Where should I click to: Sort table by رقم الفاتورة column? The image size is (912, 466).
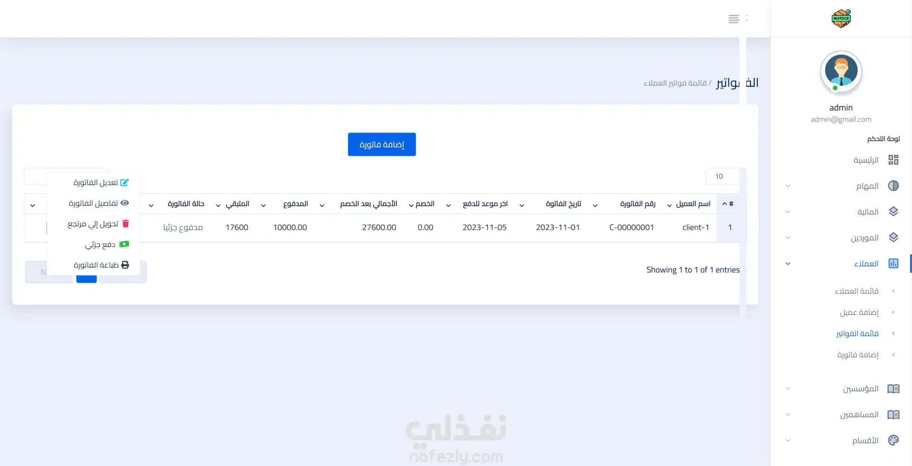click(x=637, y=204)
